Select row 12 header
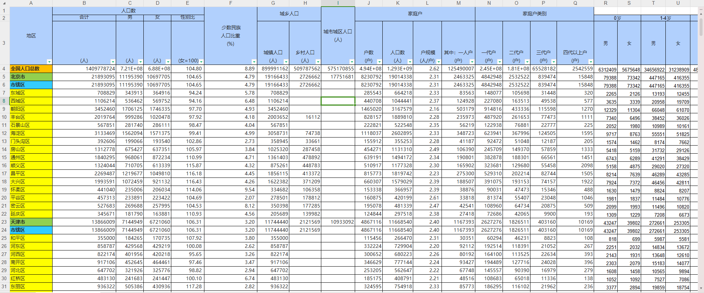The width and height of the screenshot is (704, 293). (x=4, y=133)
